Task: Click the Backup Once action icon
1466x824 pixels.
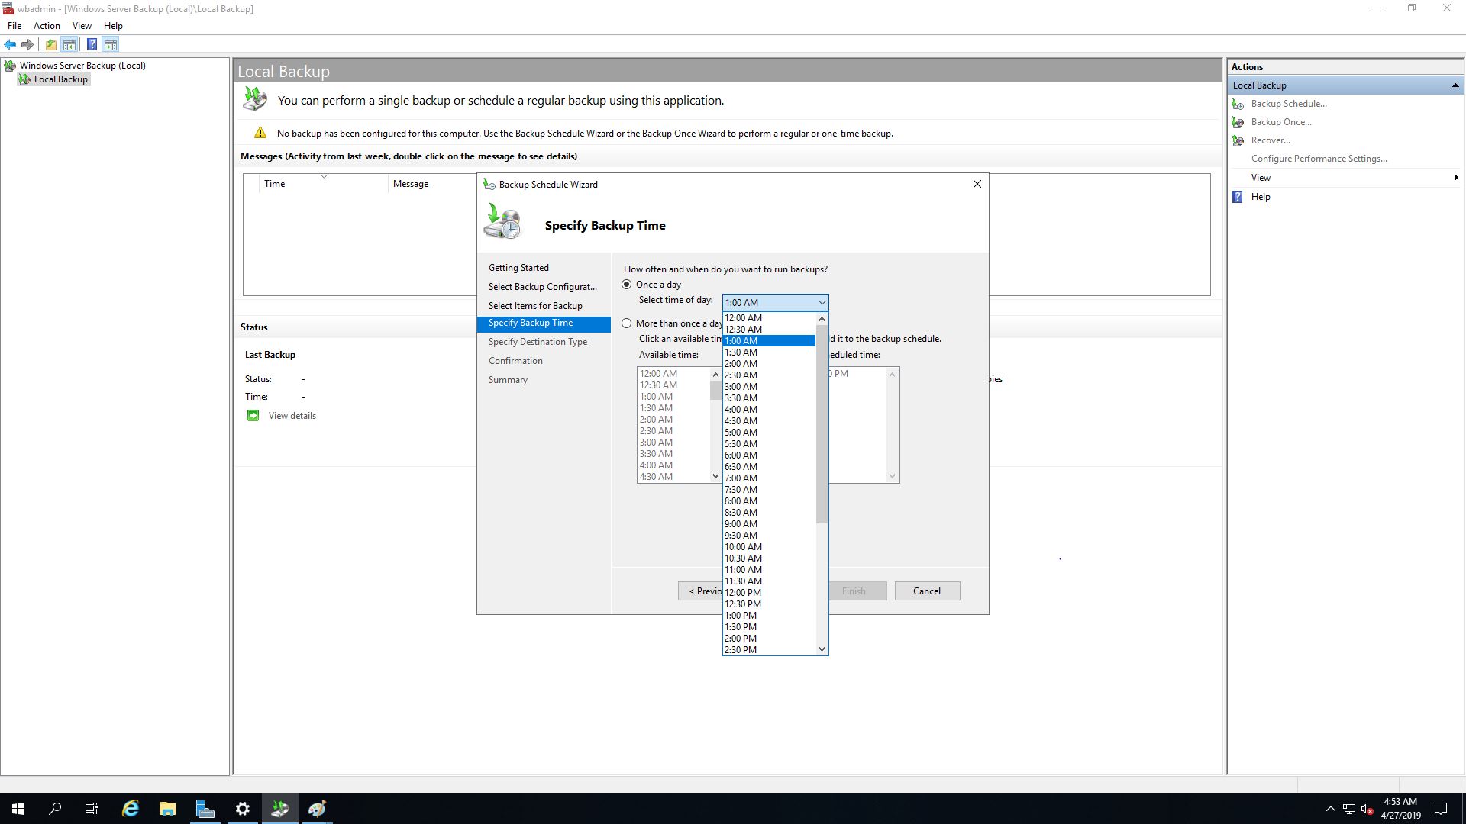Action: point(1238,122)
